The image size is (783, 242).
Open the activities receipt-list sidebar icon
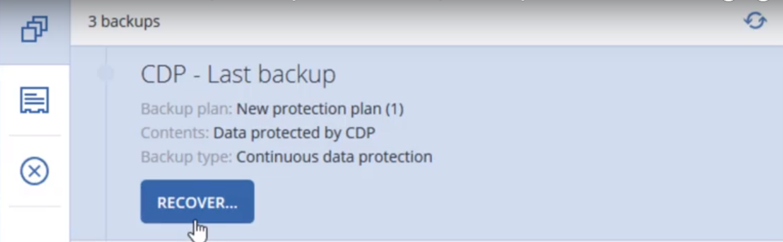point(34,100)
